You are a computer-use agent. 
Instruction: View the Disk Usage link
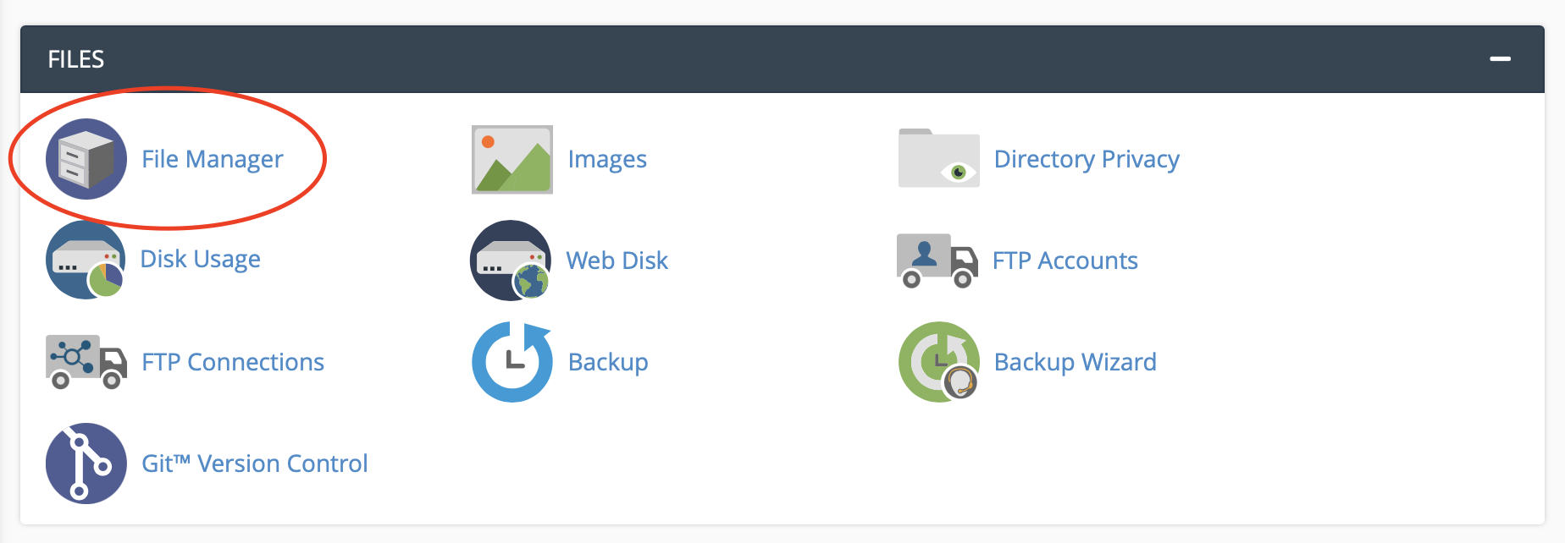[x=200, y=259]
